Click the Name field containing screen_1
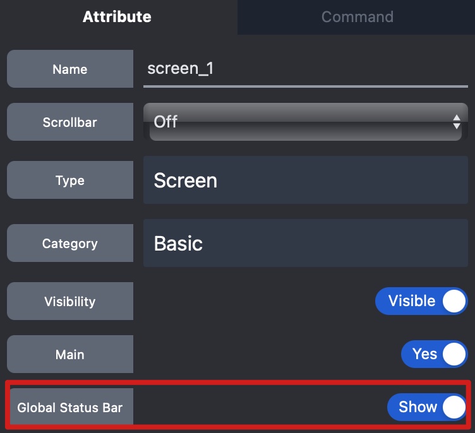Viewport: 475px width, 433px height. pyautogui.click(x=305, y=68)
